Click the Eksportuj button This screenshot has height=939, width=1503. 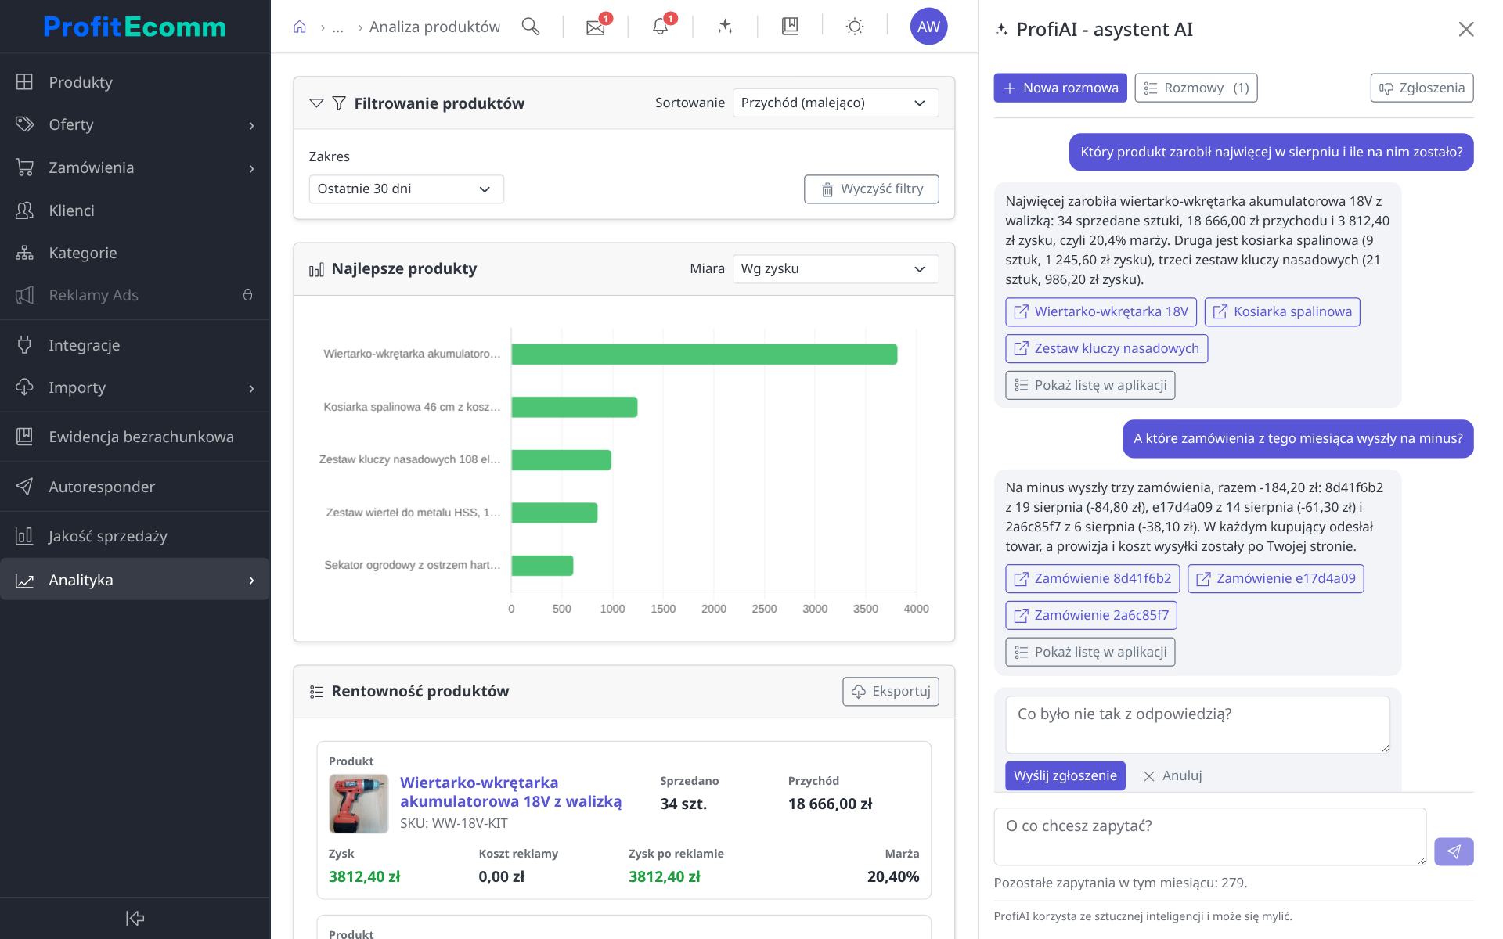point(891,691)
